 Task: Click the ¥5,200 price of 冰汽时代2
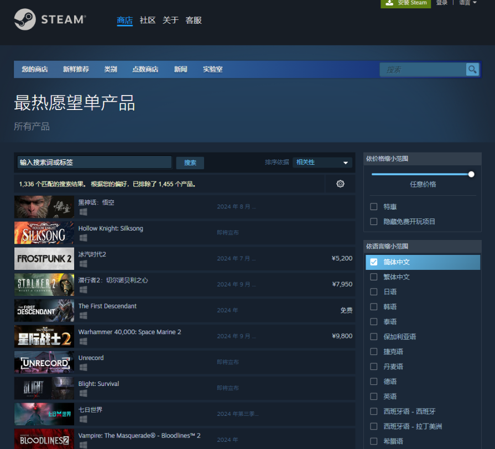point(342,258)
